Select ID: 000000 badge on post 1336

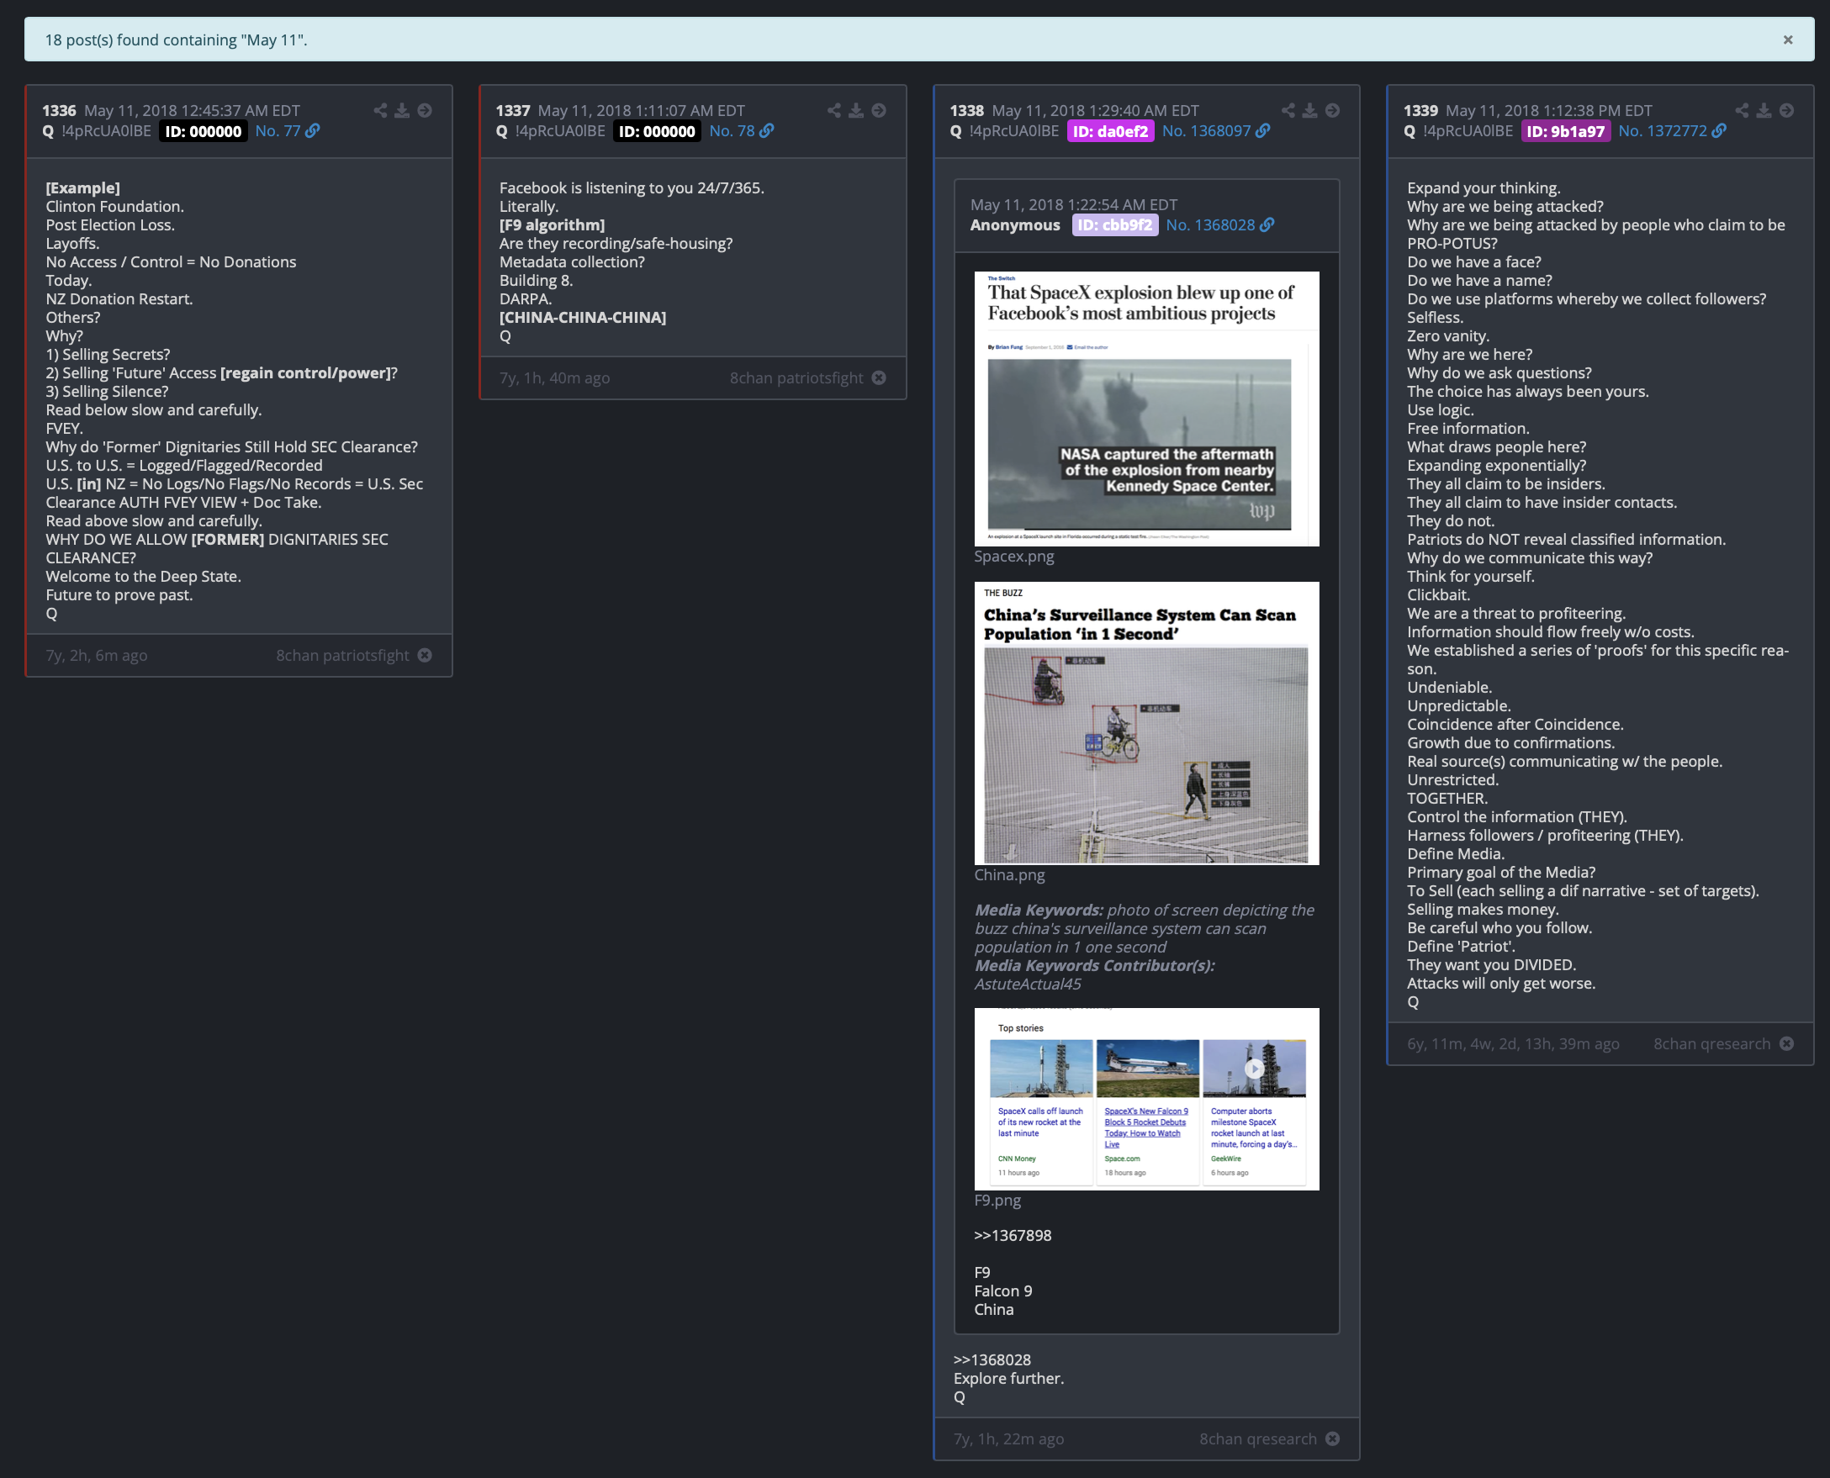click(x=203, y=132)
